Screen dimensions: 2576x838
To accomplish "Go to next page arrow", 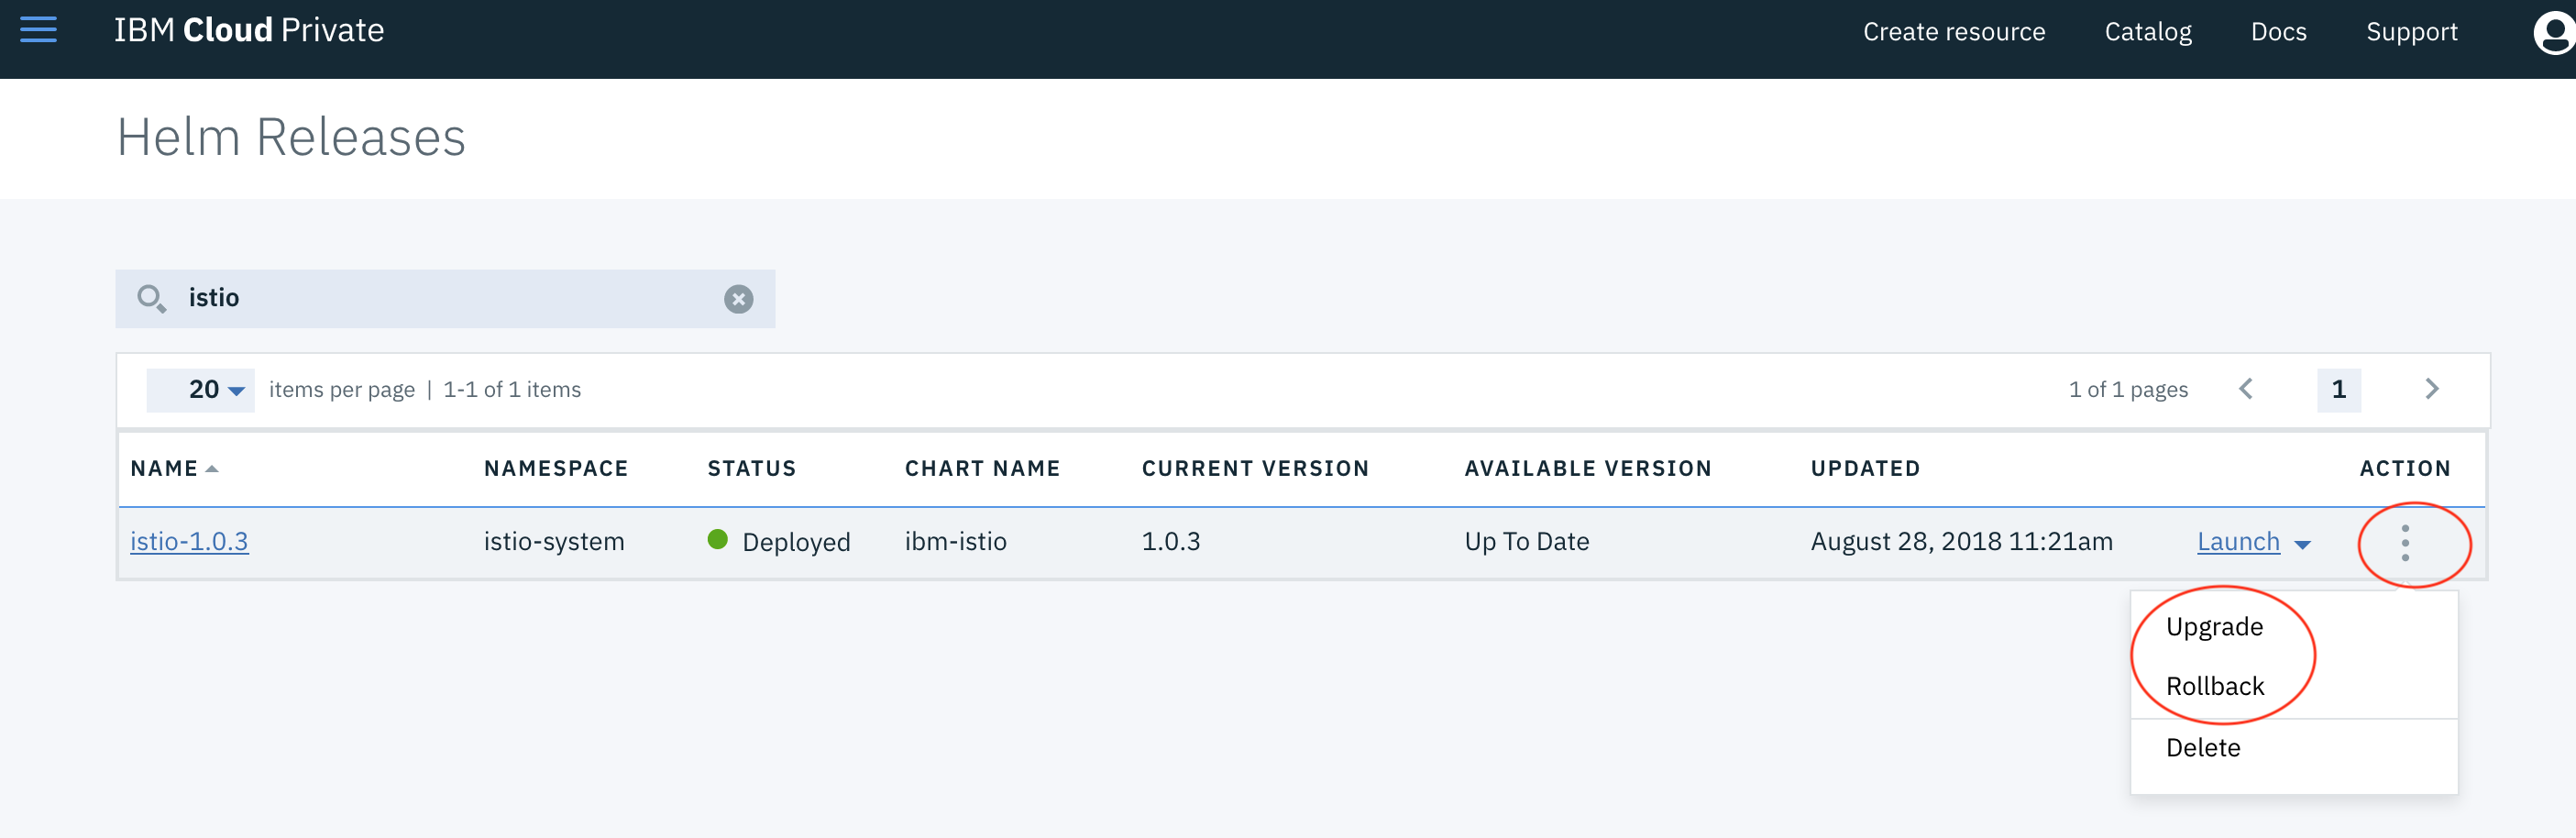I will pos(2431,389).
